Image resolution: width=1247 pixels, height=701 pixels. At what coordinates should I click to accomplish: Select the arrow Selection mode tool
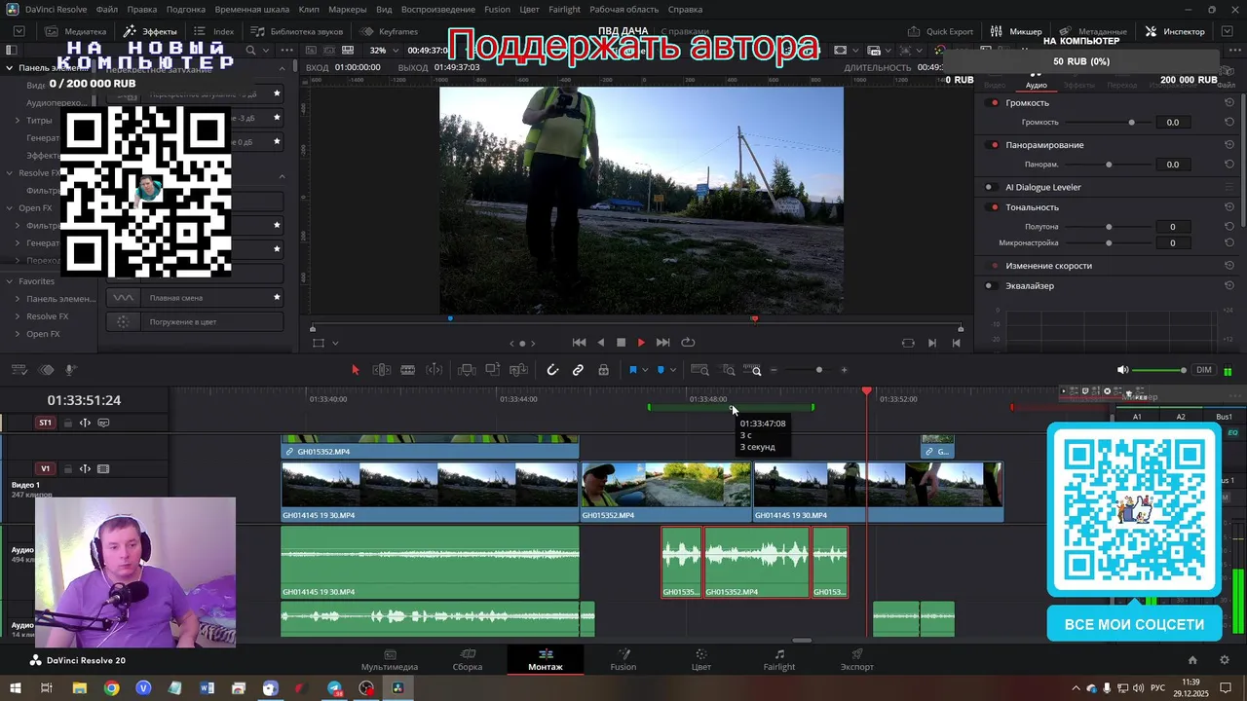coord(355,370)
